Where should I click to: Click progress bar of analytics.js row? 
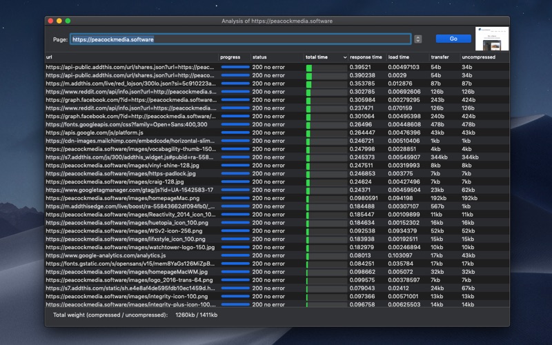coord(235,255)
